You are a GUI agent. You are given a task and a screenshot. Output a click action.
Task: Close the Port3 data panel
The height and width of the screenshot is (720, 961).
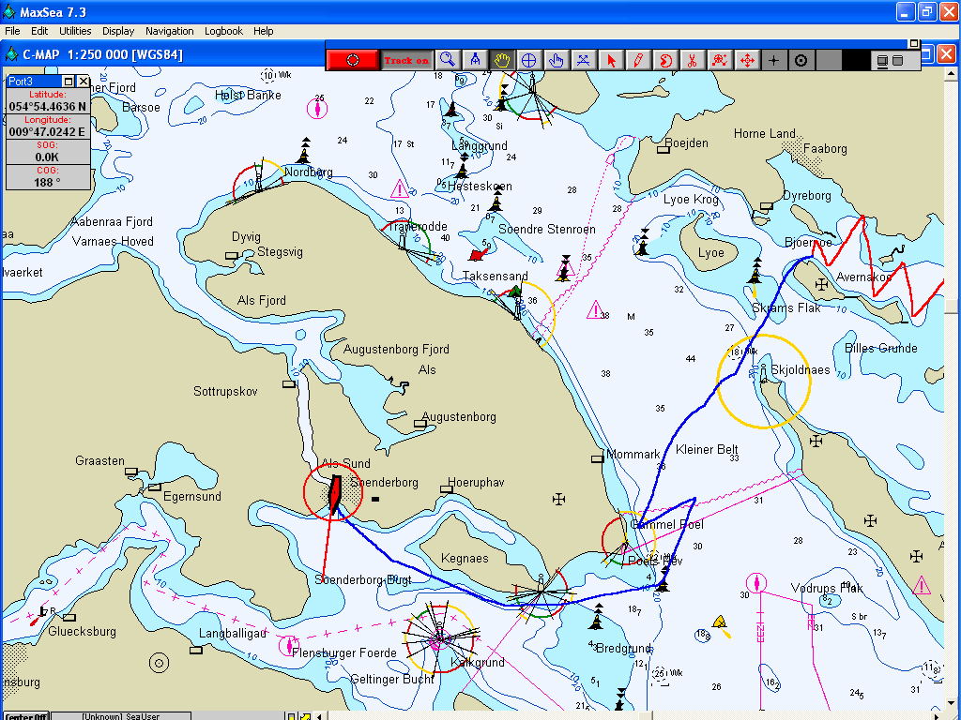point(84,82)
